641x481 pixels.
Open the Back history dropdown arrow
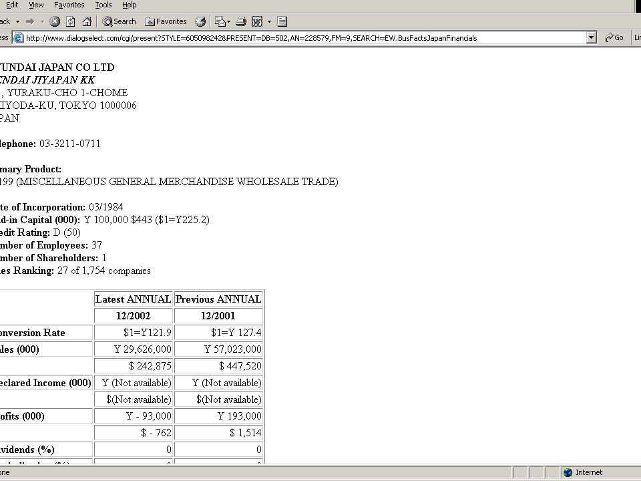tap(17, 21)
